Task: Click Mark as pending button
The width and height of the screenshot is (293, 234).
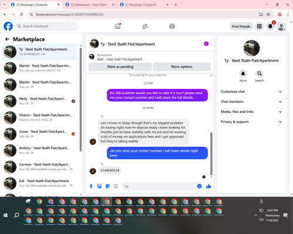Action: [120, 67]
